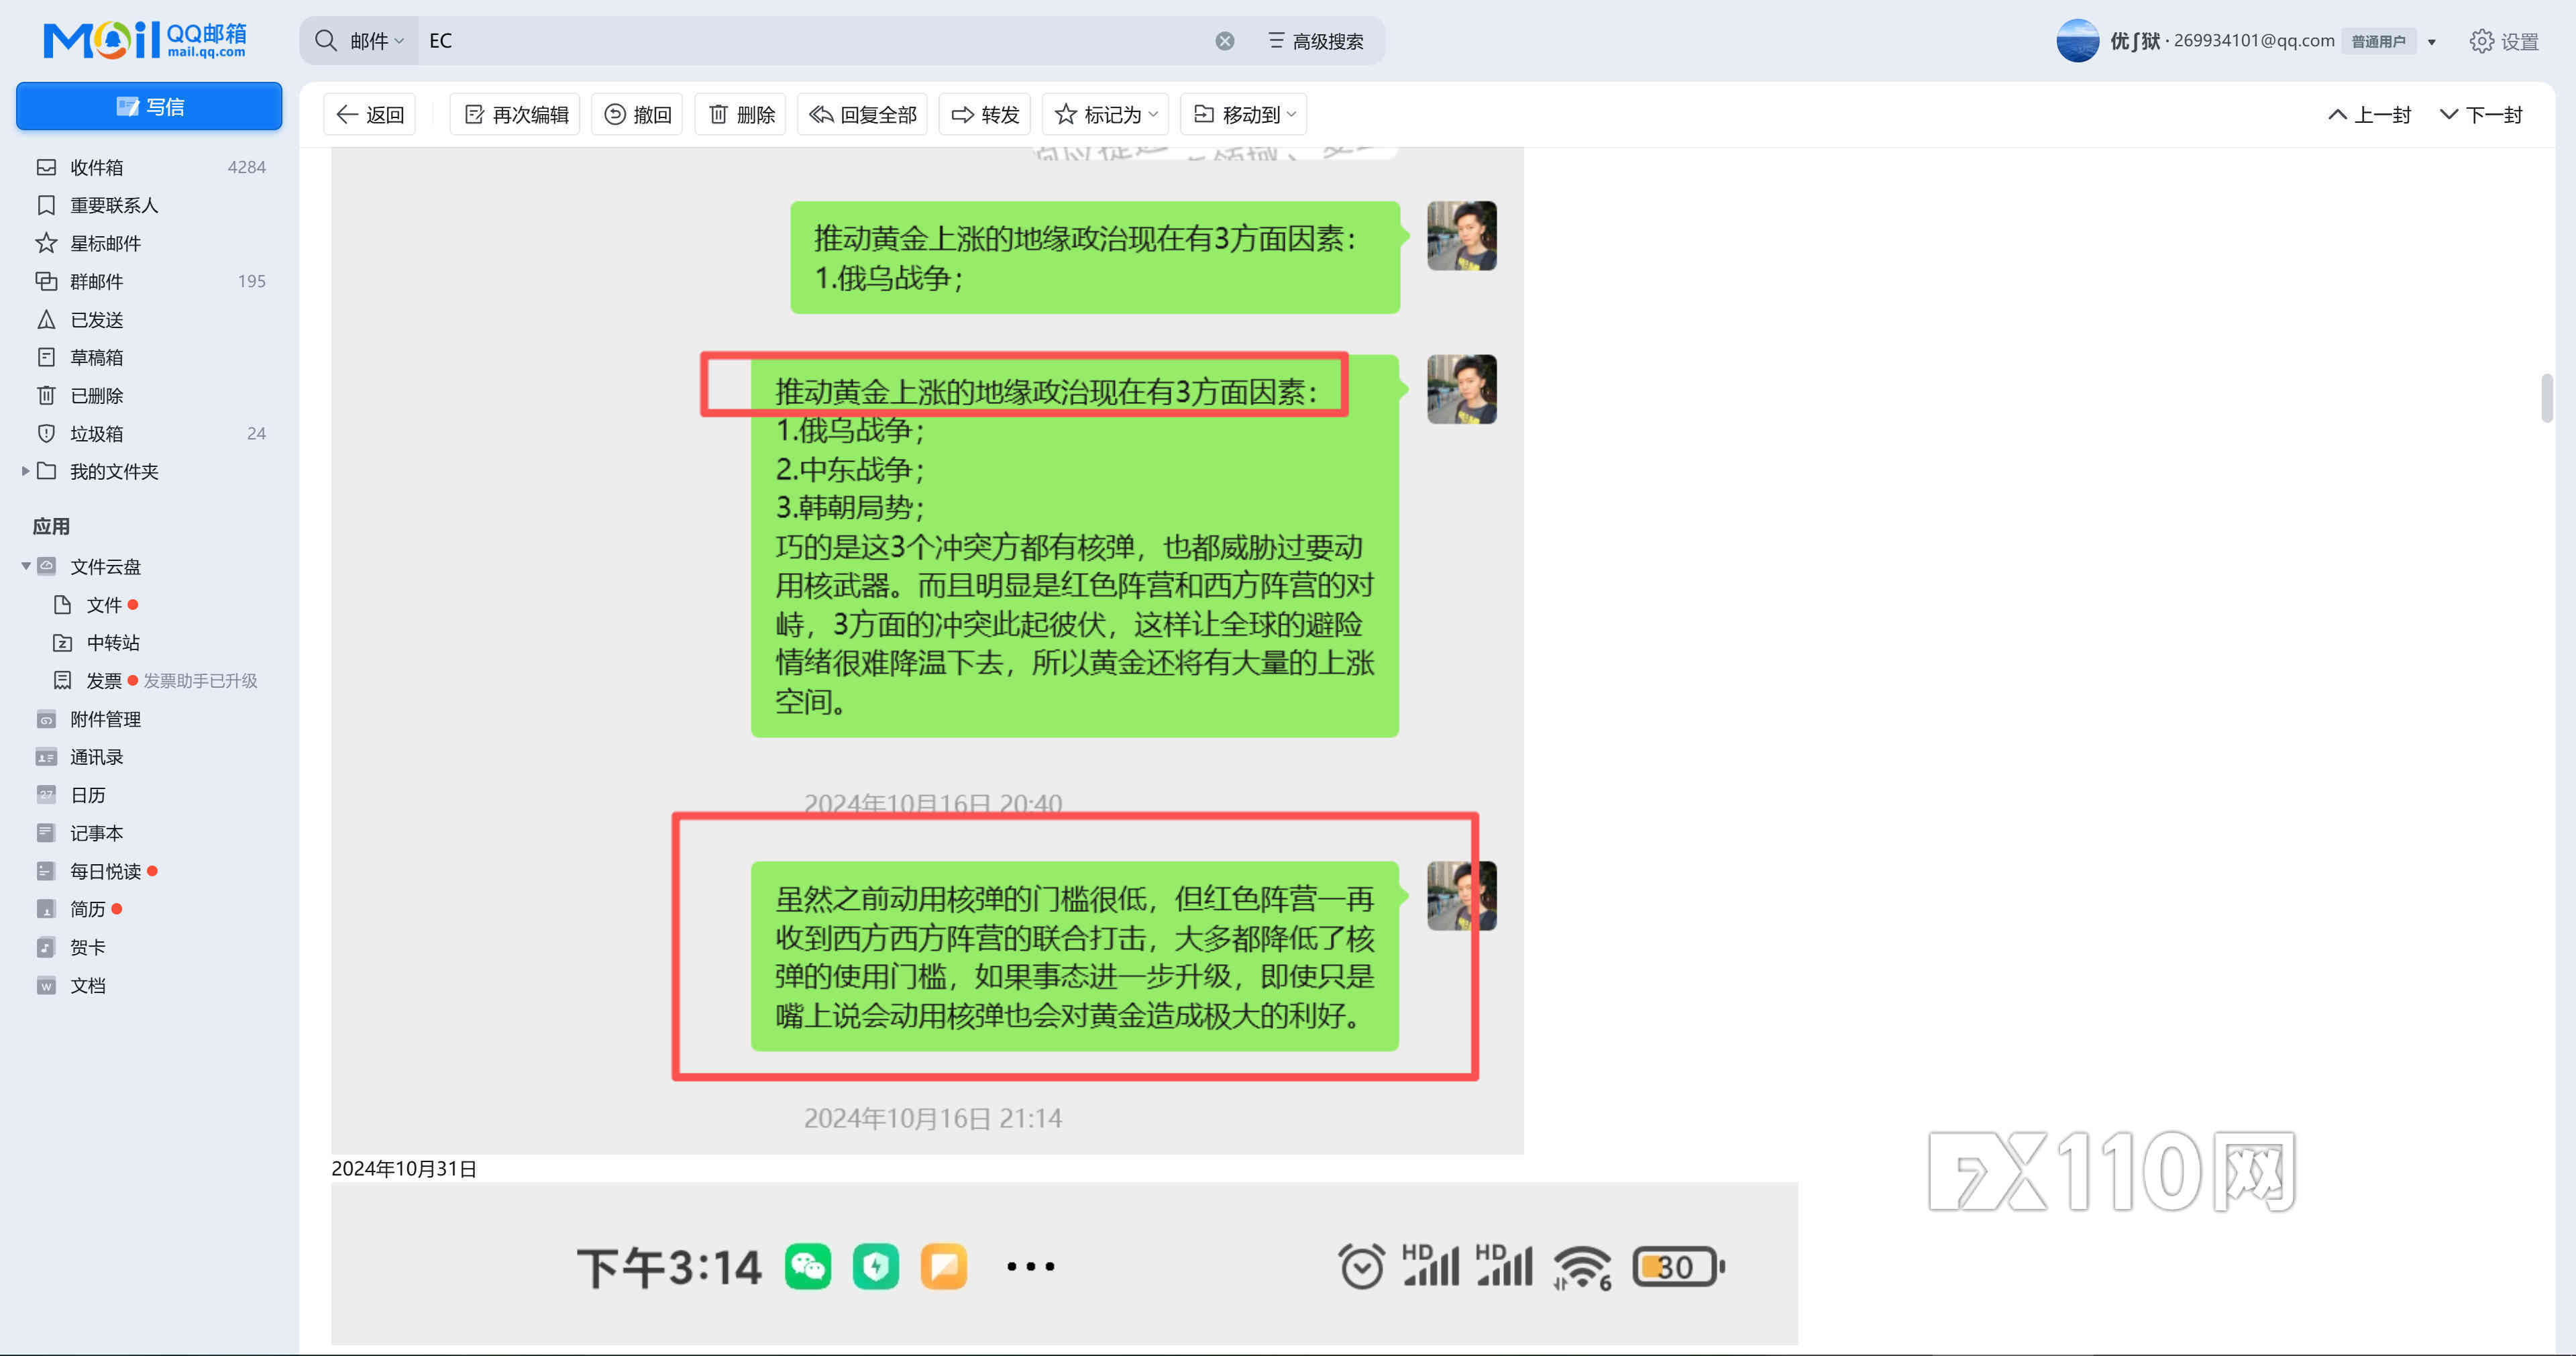Collapse the 文件云盘 section arrow

point(25,566)
